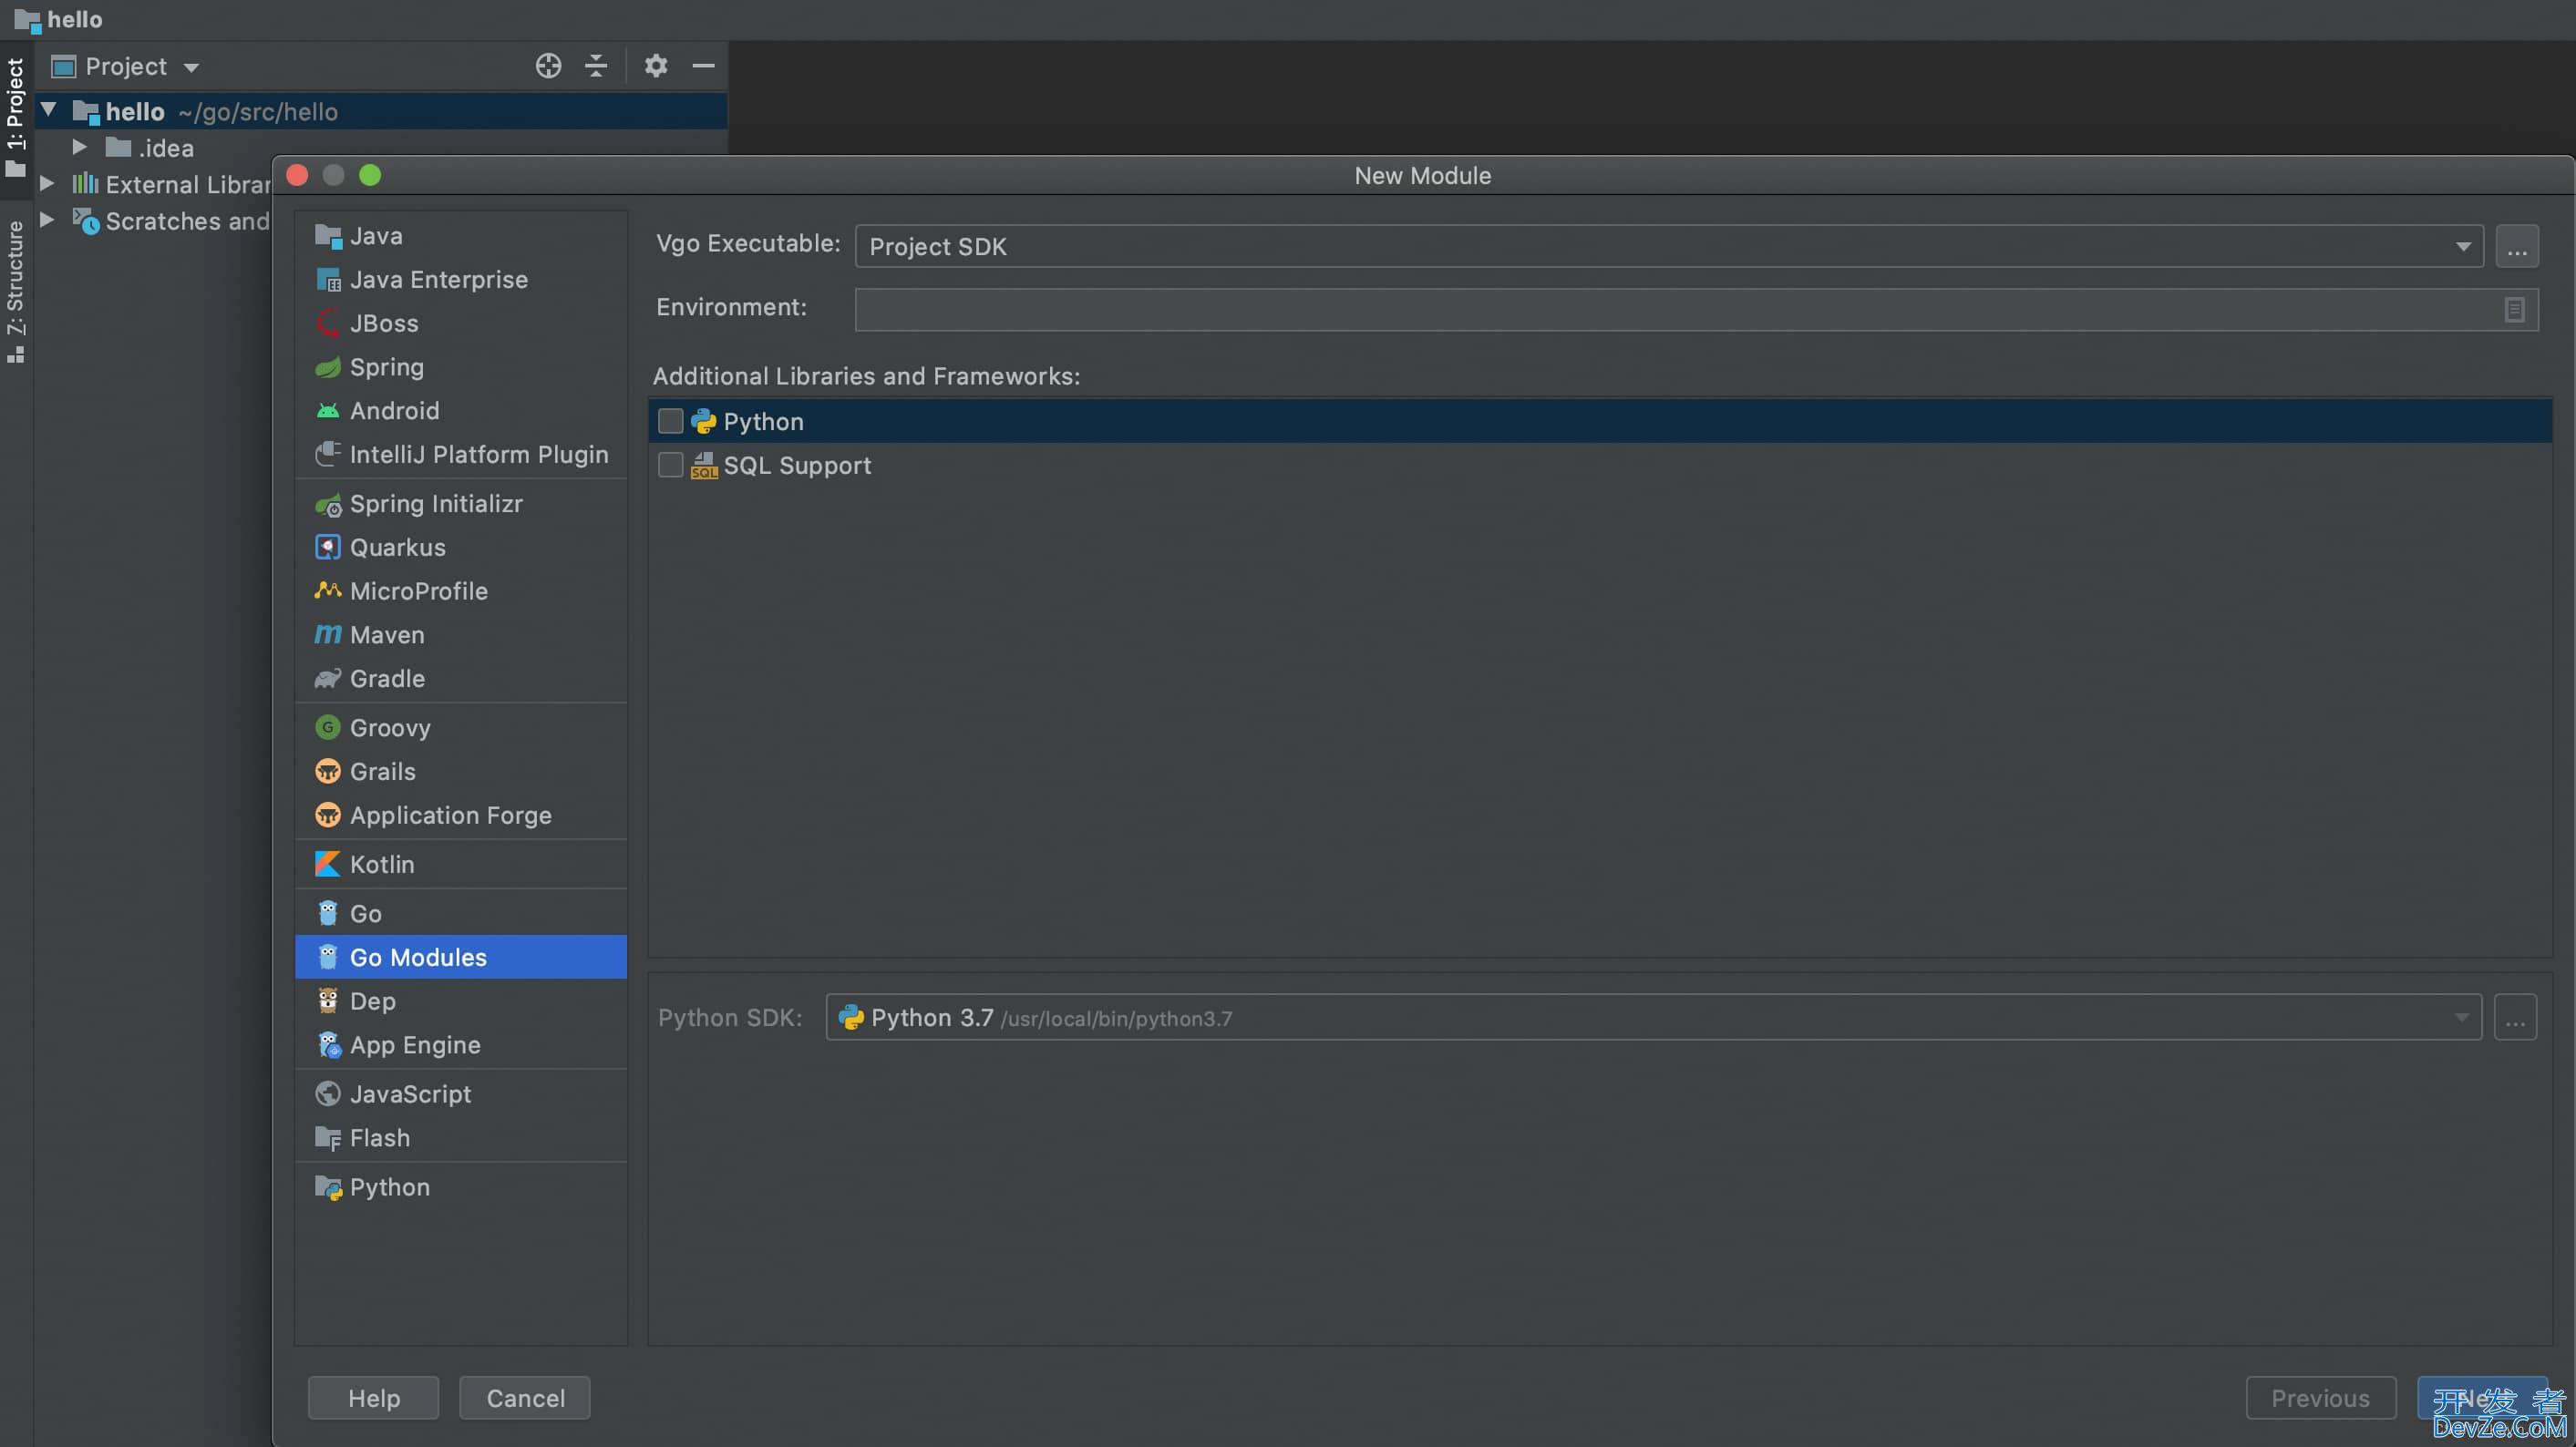The image size is (2576, 1447).
Task: Select the hello project row in tree
Action: tap(381, 112)
